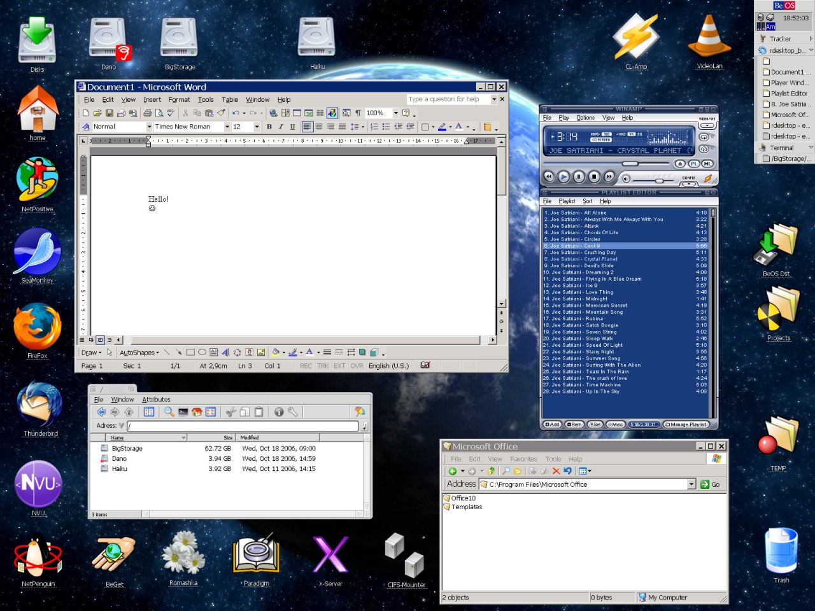
Task: Open the Thunderbird desktop icon
Action: pyautogui.click(x=39, y=404)
